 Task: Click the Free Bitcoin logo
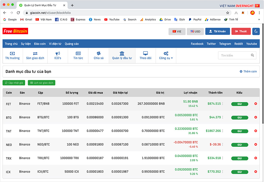15,31
